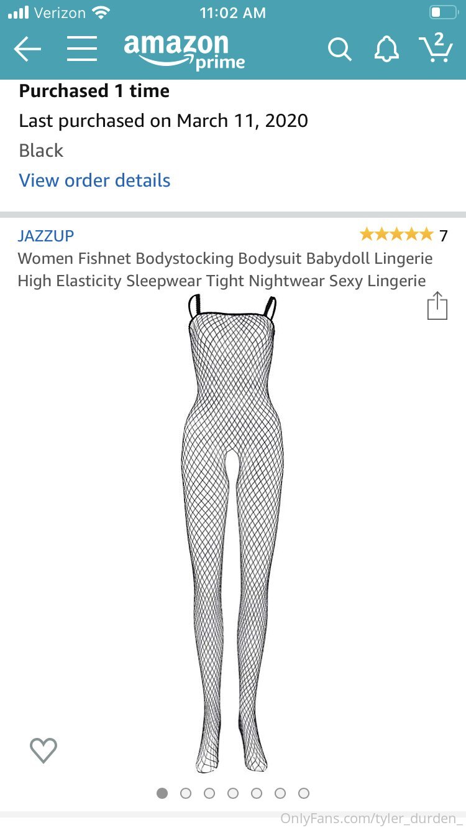The height and width of the screenshot is (830, 466).
Task: Open the hamburger menu
Action: [82, 49]
